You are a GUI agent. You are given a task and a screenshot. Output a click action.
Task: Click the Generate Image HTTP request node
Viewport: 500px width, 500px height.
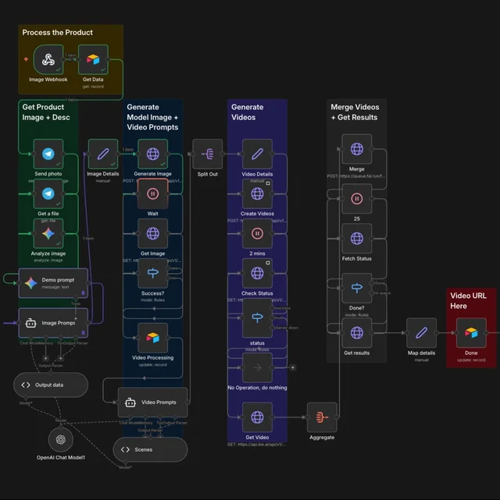[153, 154]
